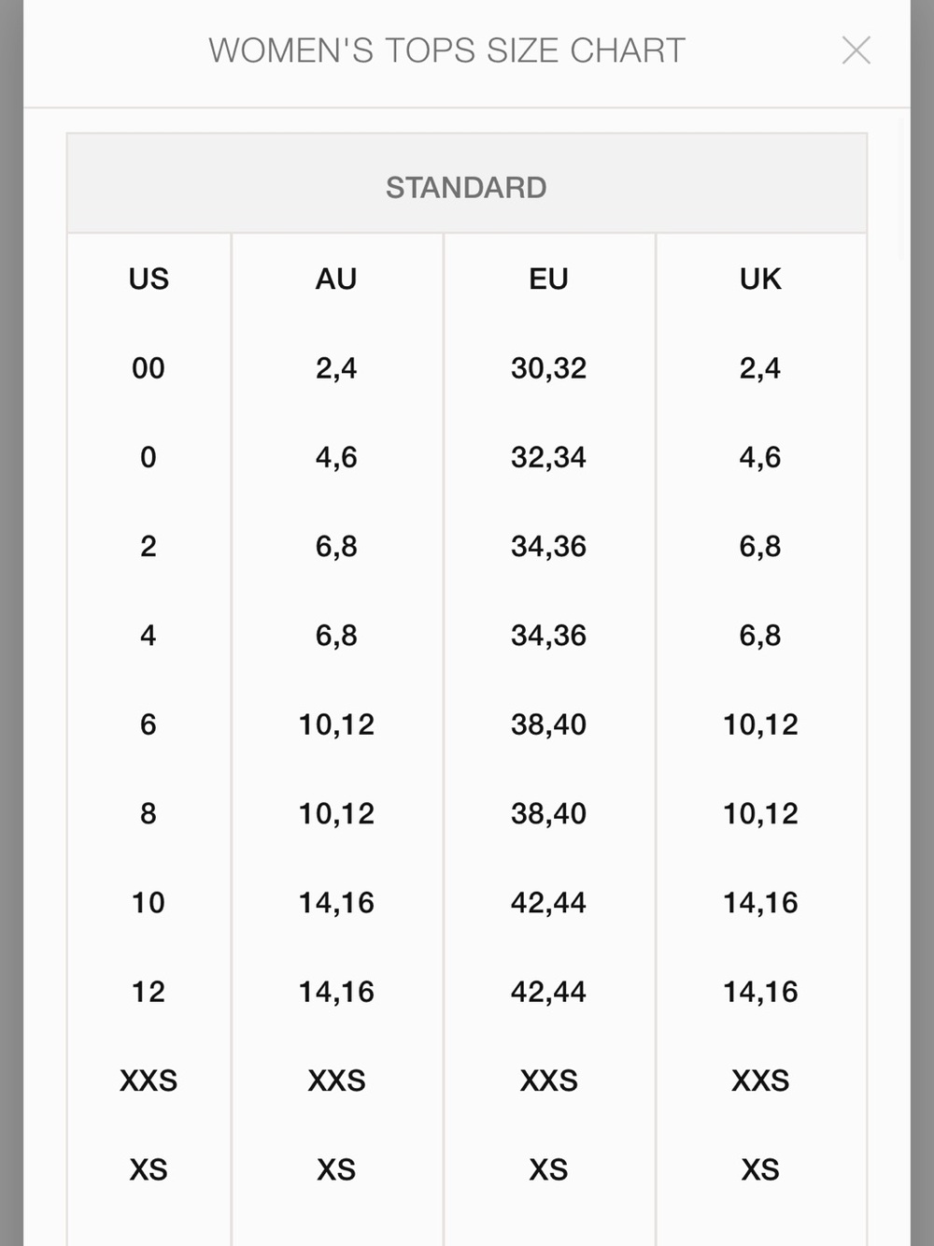Screen dimensions: 934x1246
Task: Select XXS in the US column
Action: 149,1081
